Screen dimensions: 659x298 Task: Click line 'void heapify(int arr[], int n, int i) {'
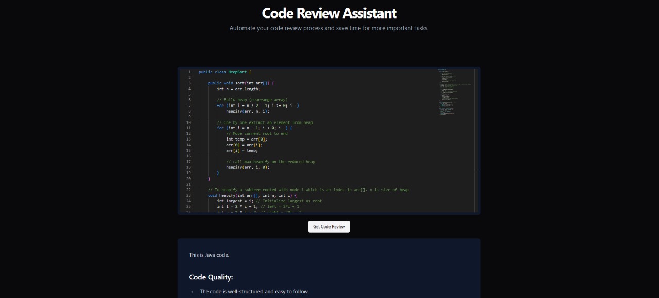(252, 195)
